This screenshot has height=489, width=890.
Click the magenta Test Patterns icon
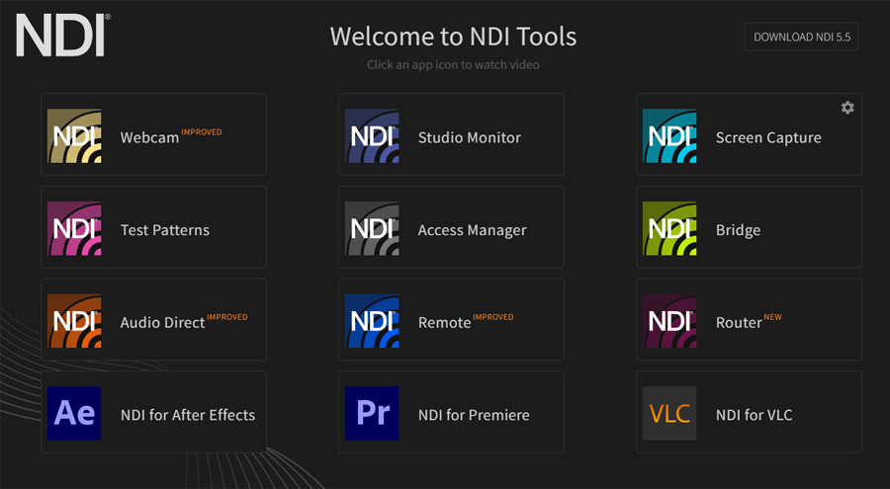tap(74, 228)
